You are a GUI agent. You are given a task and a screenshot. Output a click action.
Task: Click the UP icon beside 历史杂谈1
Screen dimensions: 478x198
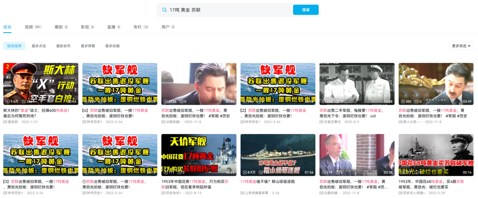click(x=163, y=193)
